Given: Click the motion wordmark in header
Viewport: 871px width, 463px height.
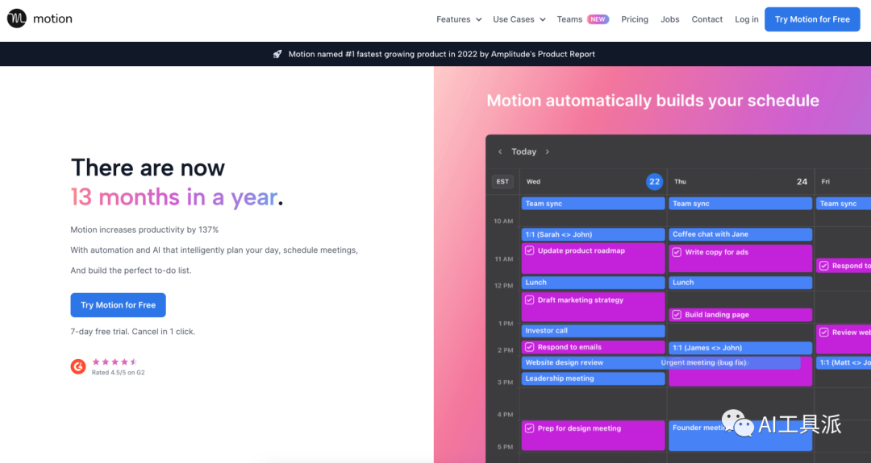Looking at the screenshot, I should tap(52, 19).
